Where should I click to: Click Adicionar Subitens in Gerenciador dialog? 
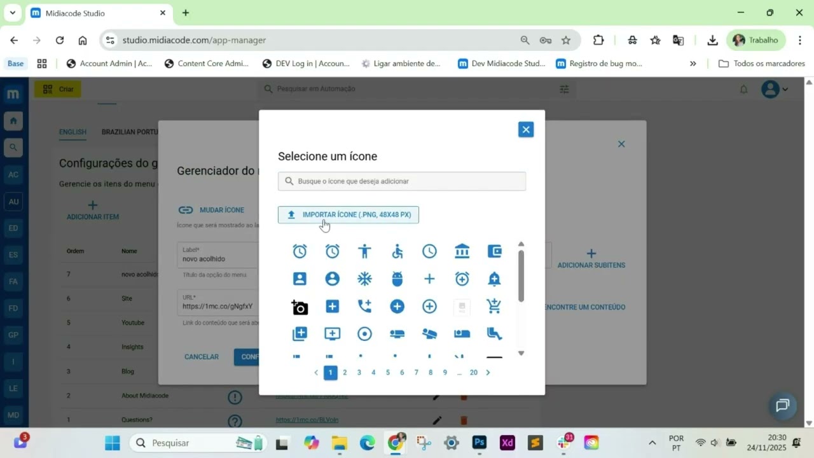click(591, 259)
